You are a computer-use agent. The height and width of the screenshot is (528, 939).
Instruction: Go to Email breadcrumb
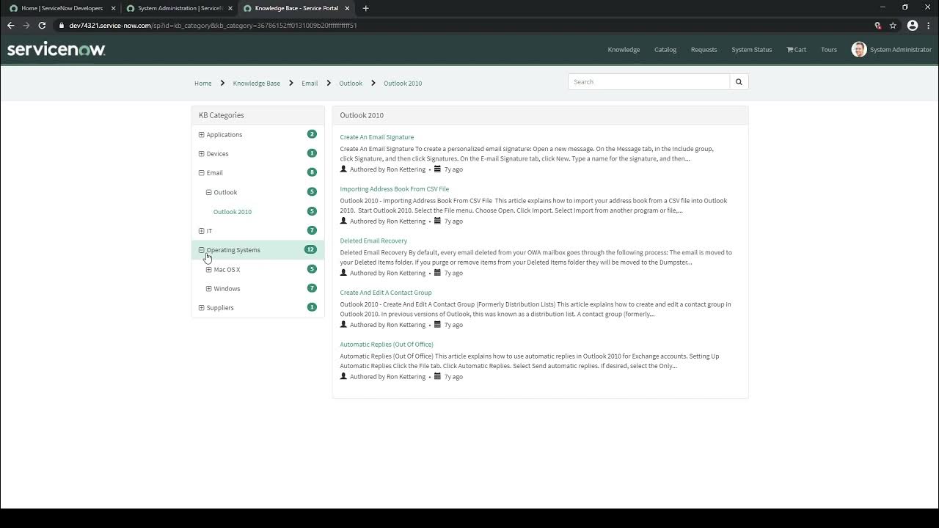310,83
